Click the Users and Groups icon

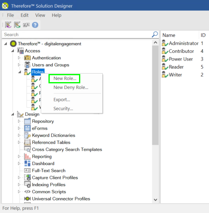point(27,65)
